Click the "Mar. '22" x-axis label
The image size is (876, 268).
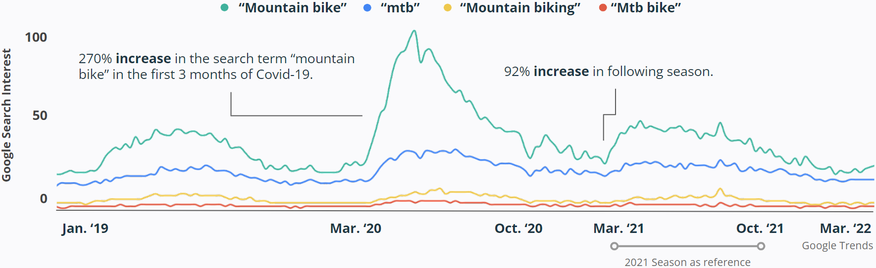pos(845,229)
